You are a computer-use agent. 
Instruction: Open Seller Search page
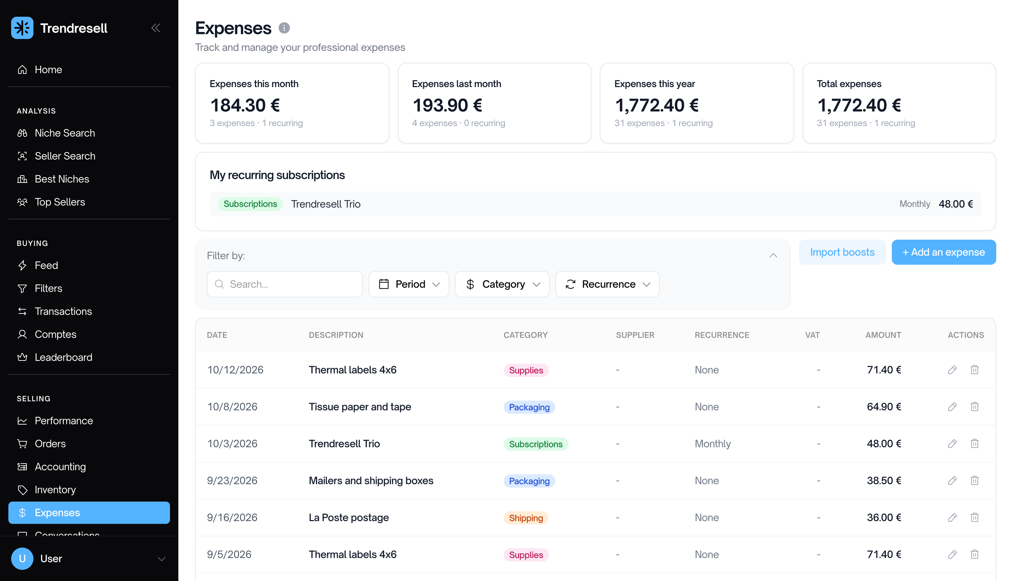point(89,156)
